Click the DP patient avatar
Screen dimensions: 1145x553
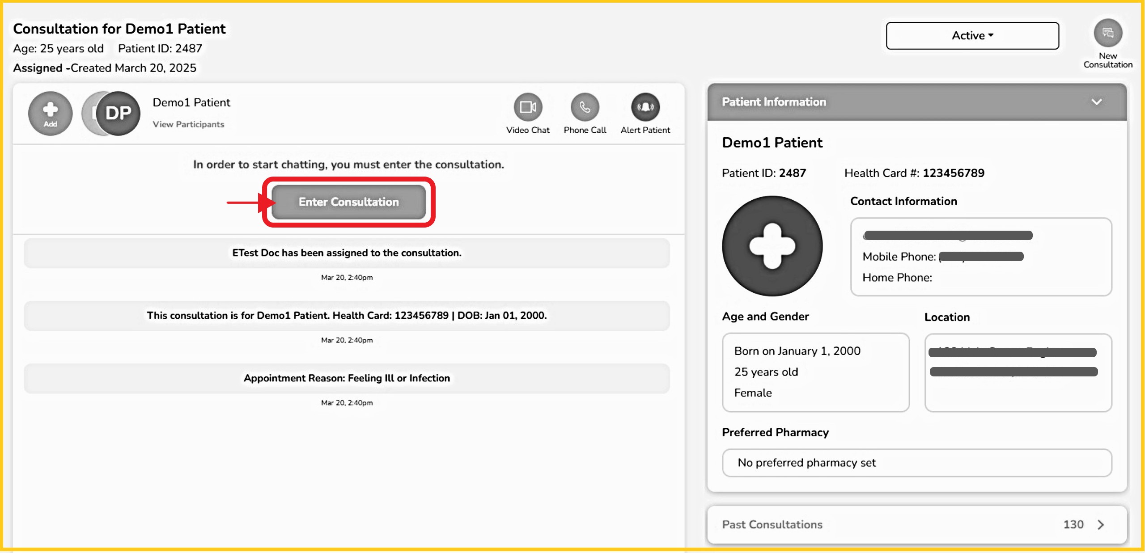tap(118, 113)
